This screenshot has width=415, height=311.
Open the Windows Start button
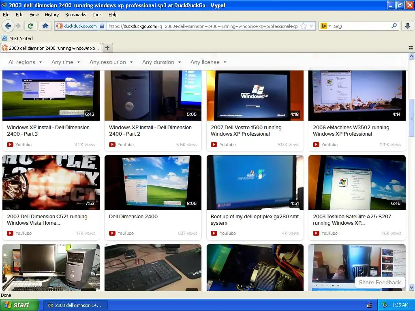point(19,305)
